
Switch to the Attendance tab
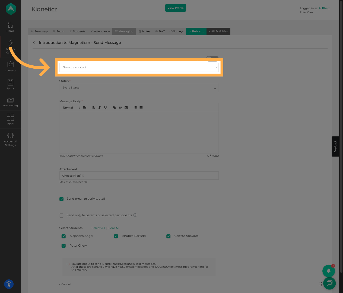coord(100,31)
